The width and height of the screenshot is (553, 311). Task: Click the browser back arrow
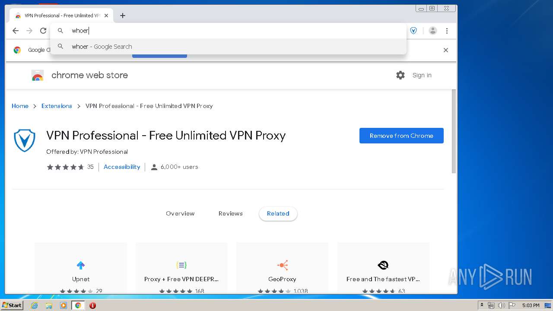[16, 31]
